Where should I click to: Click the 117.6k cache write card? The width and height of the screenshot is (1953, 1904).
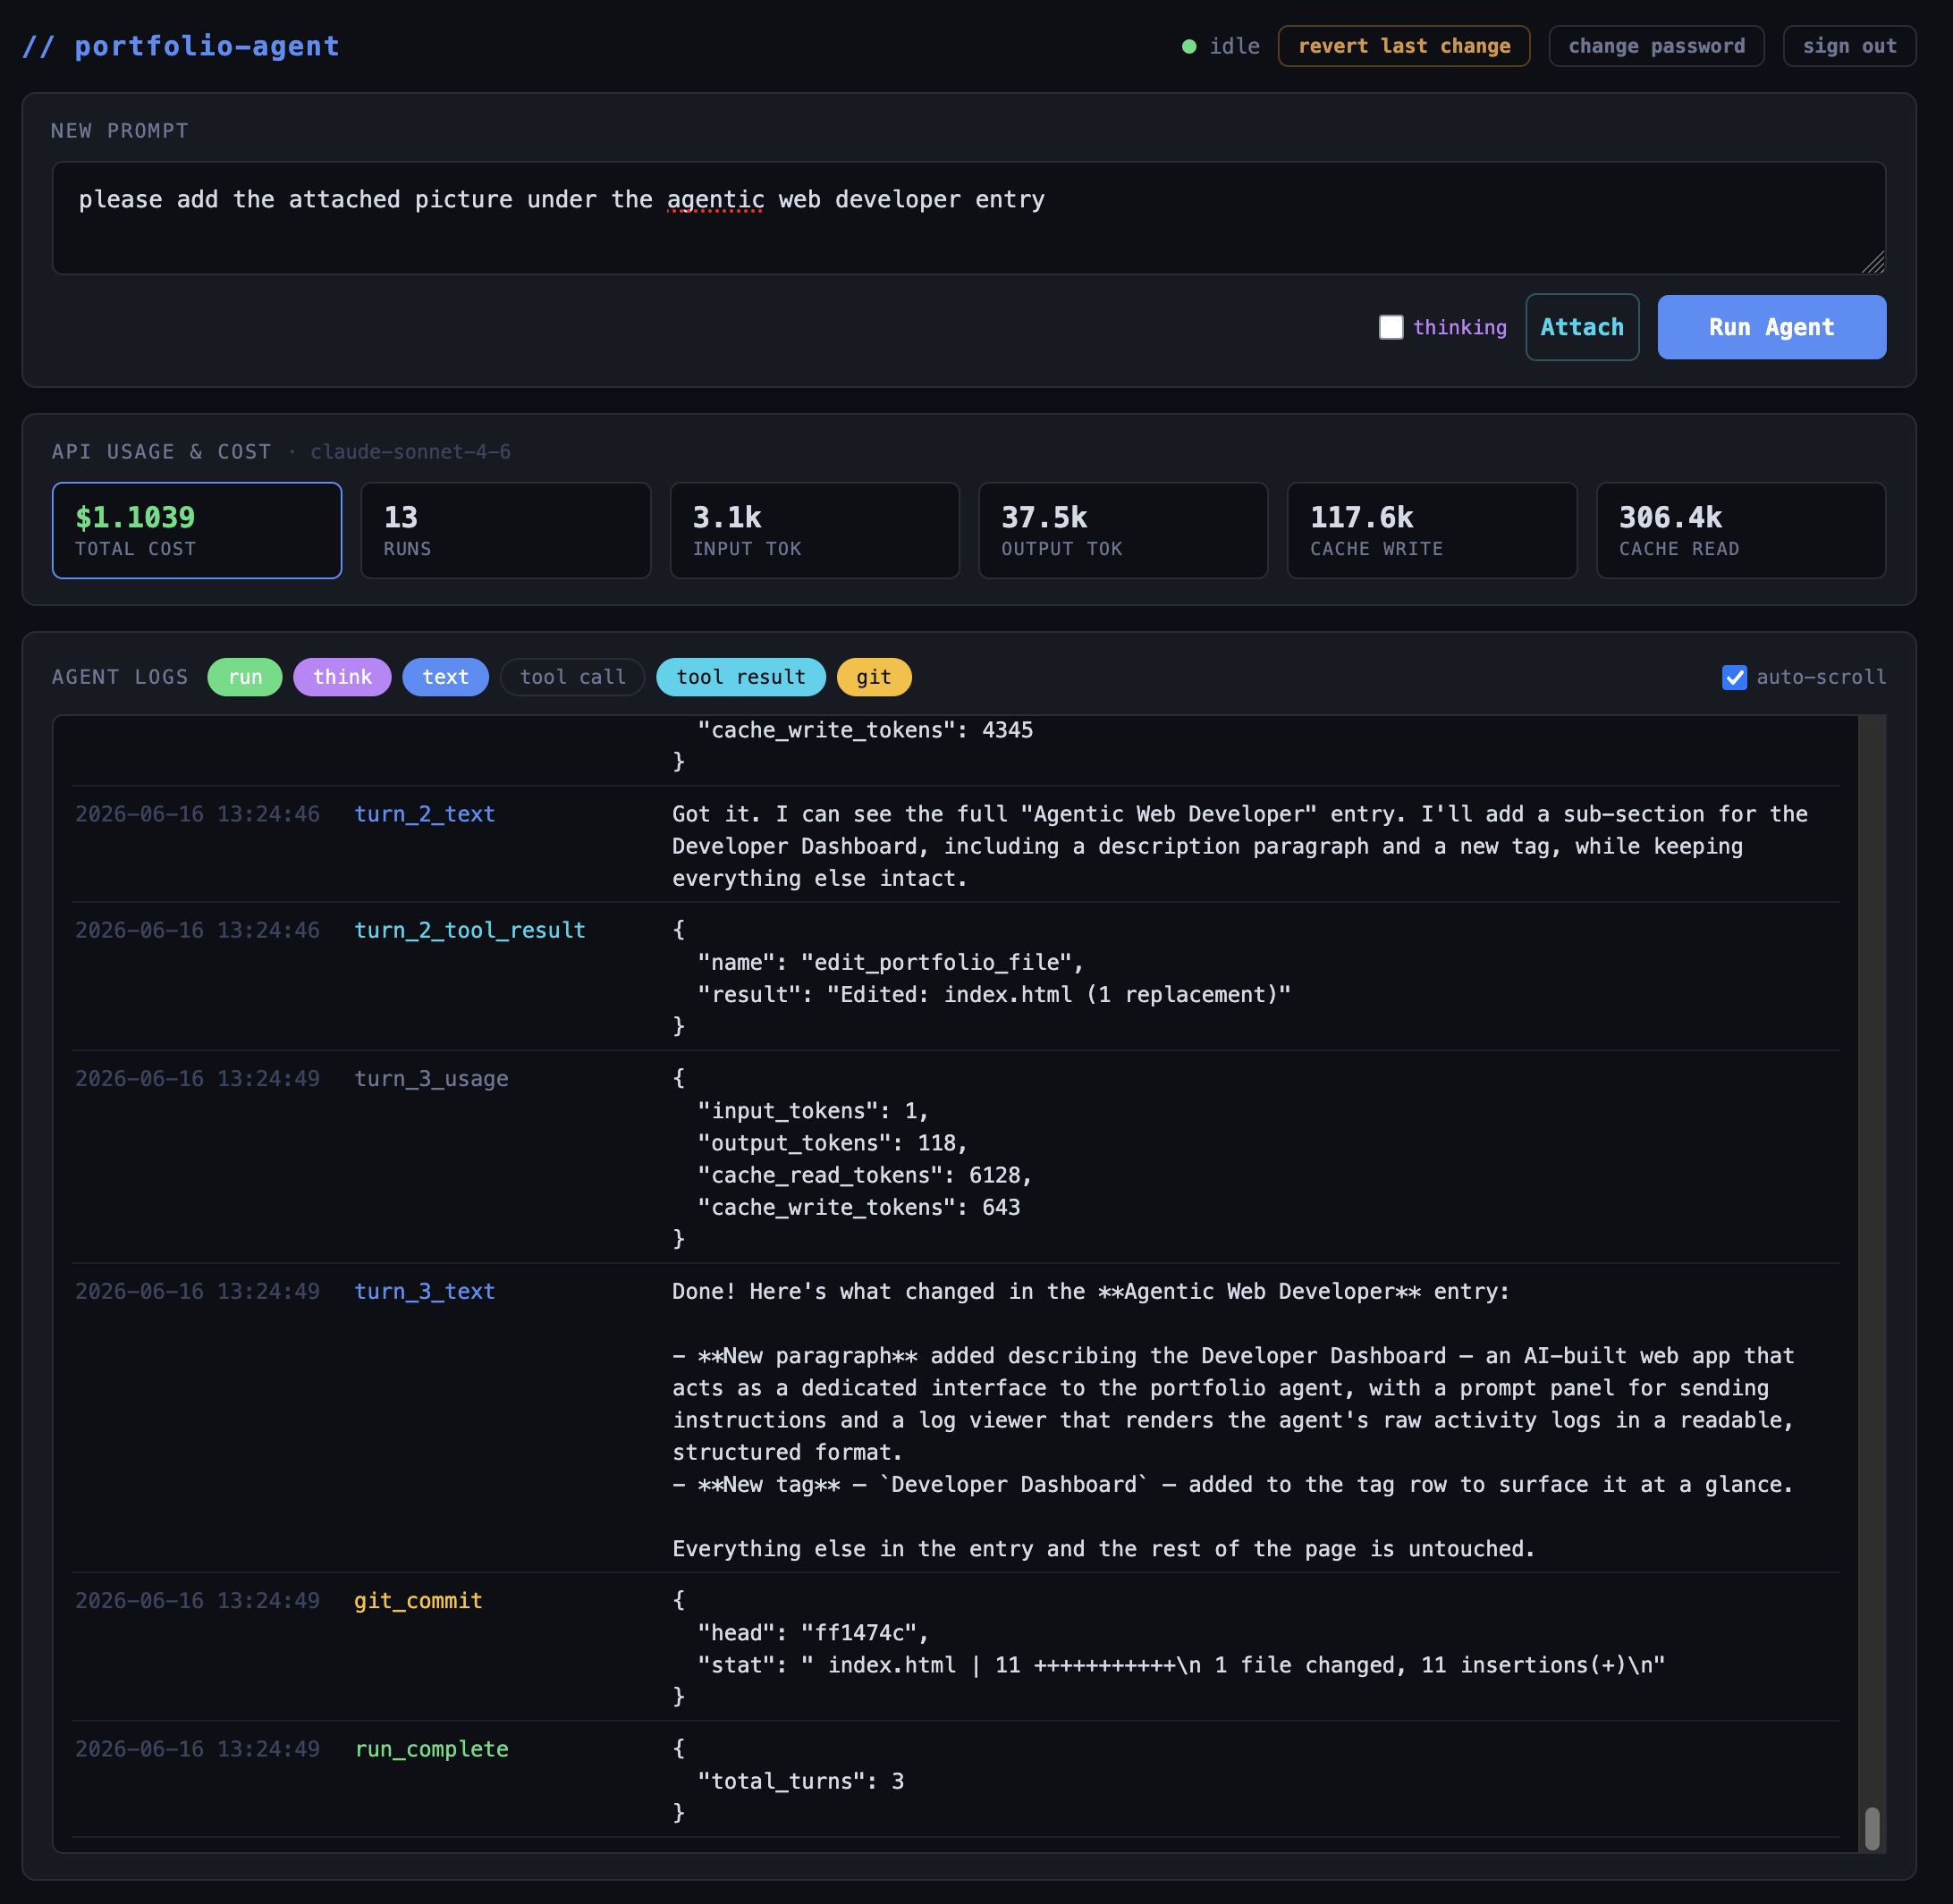[x=1432, y=530]
